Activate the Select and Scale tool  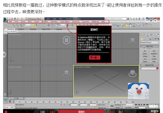(56, 25)
